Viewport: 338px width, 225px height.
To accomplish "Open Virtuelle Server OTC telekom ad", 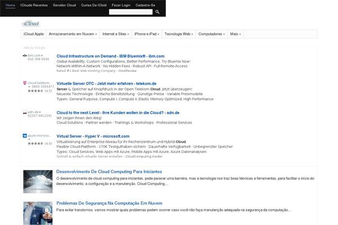I will tap(106, 84).
